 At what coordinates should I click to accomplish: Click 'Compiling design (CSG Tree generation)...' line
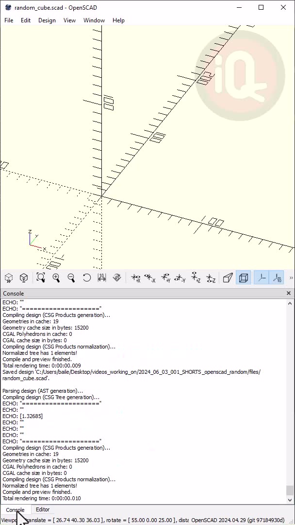click(51, 397)
